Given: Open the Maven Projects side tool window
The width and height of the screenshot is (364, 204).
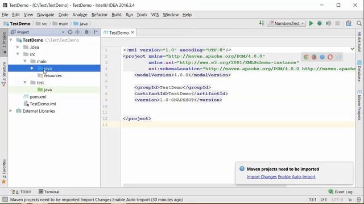Looking at the screenshot, I should click(x=359, y=105).
